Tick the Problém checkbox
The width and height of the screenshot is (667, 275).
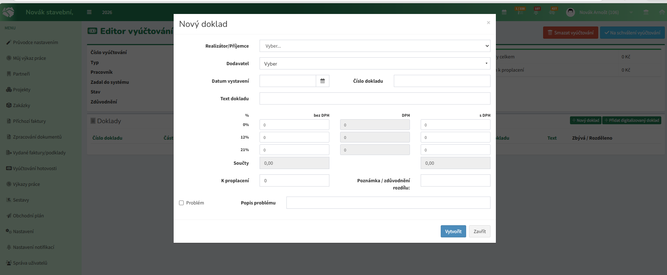pyautogui.click(x=182, y=203)
